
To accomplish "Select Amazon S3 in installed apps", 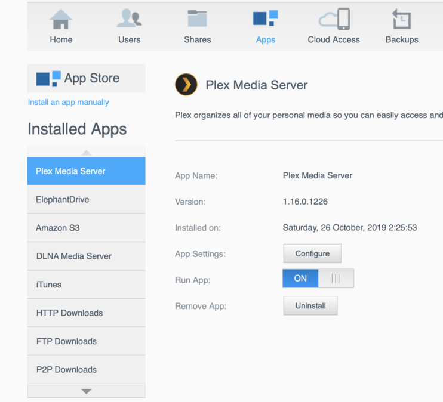I will [x=86, y=228].
